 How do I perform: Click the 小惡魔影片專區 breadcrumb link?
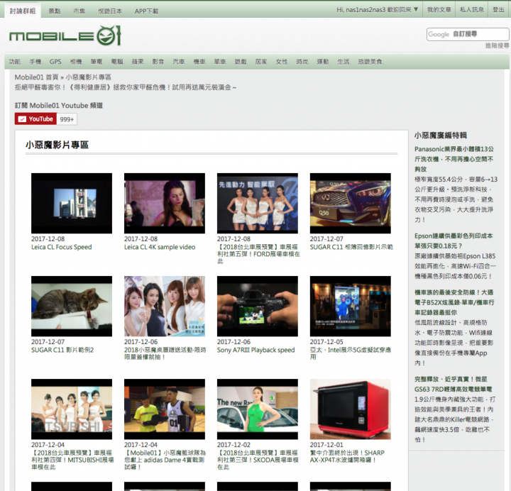coord(88,77)
